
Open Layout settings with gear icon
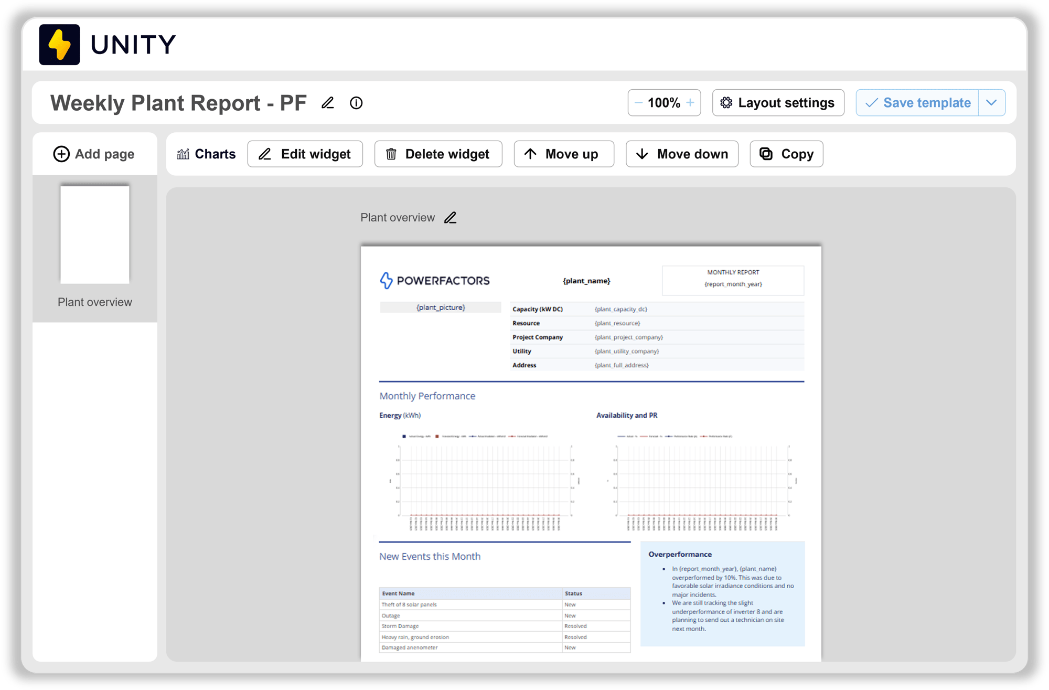coord(778,103)
